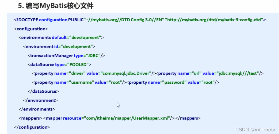Viewport: 279px width, 134px height.
Task: Click the property name "driver"
Action: click(x=77, y=73)
